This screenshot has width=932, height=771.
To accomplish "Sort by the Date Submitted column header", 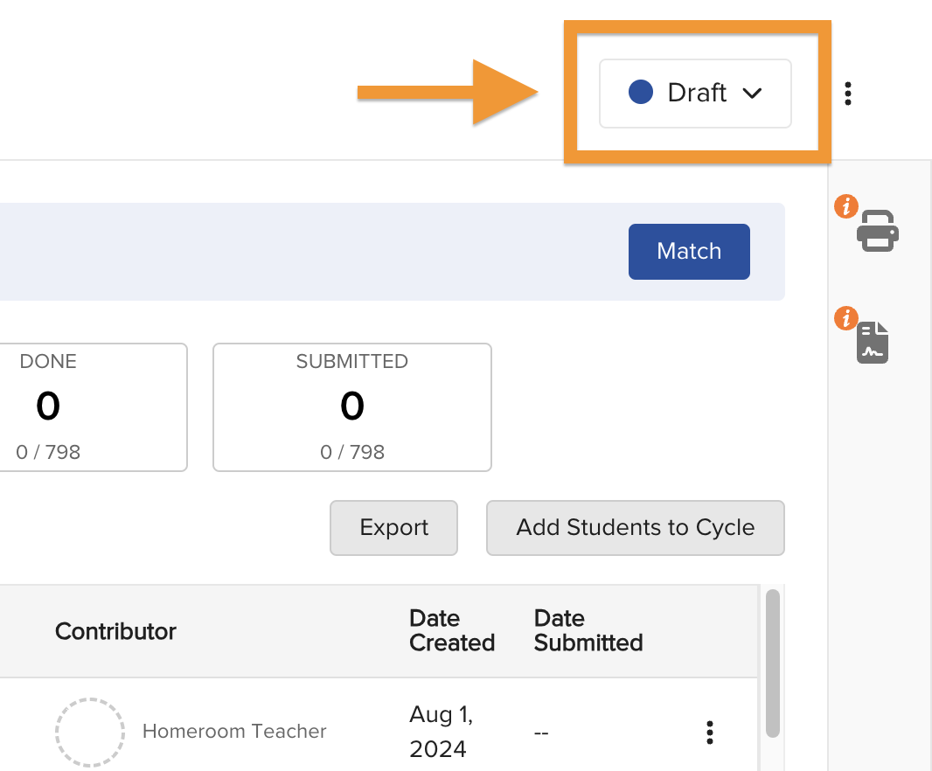I will point(588,631).
